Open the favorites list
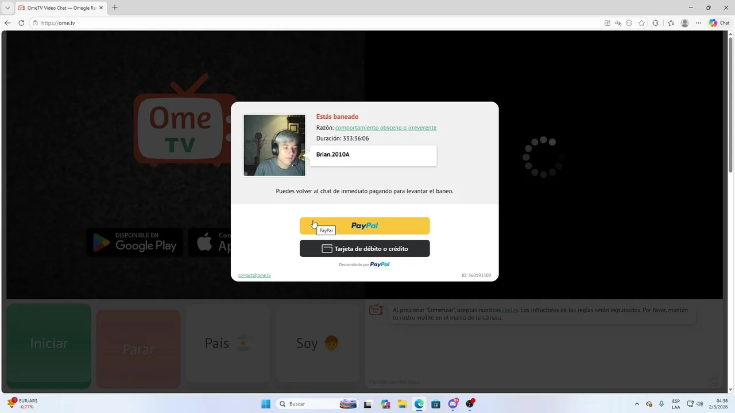This screenshot has width=735, height=413. tap(671, 23)
